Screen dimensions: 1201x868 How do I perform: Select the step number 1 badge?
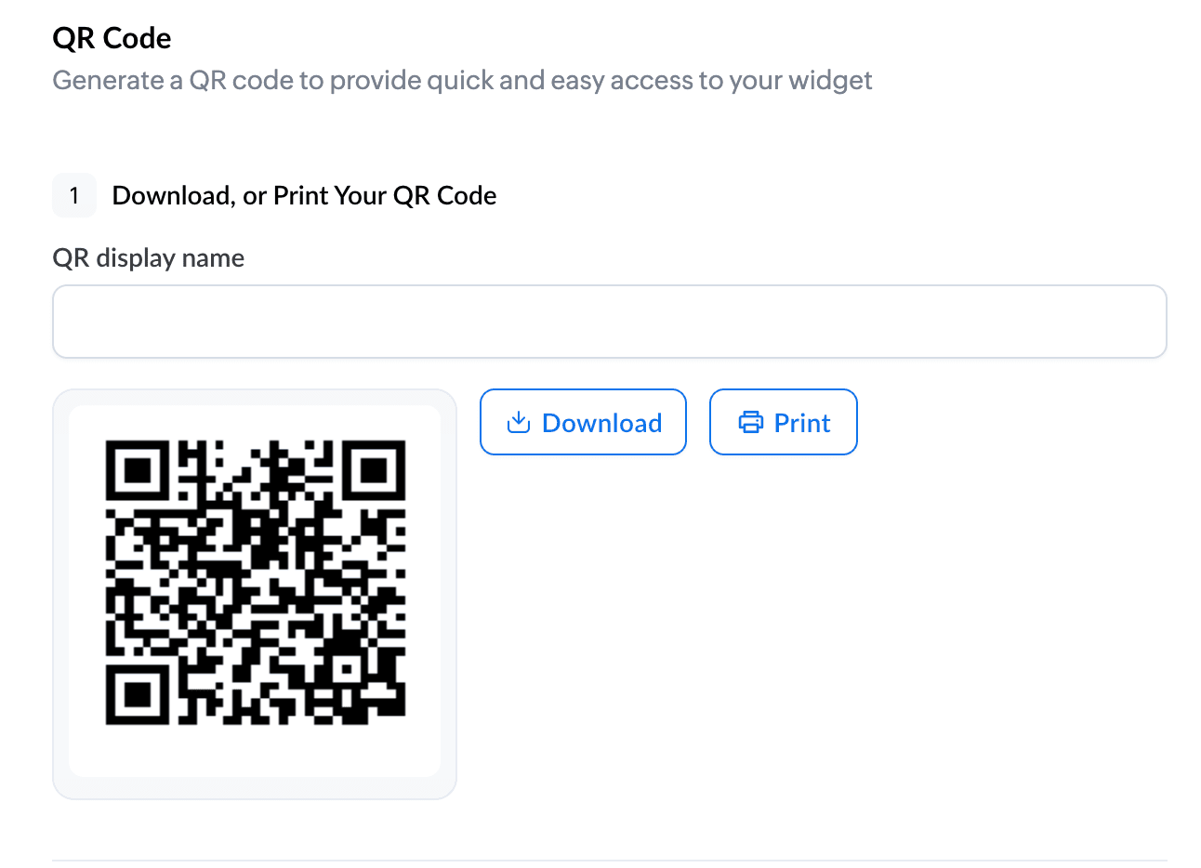[x=74, y=195]
